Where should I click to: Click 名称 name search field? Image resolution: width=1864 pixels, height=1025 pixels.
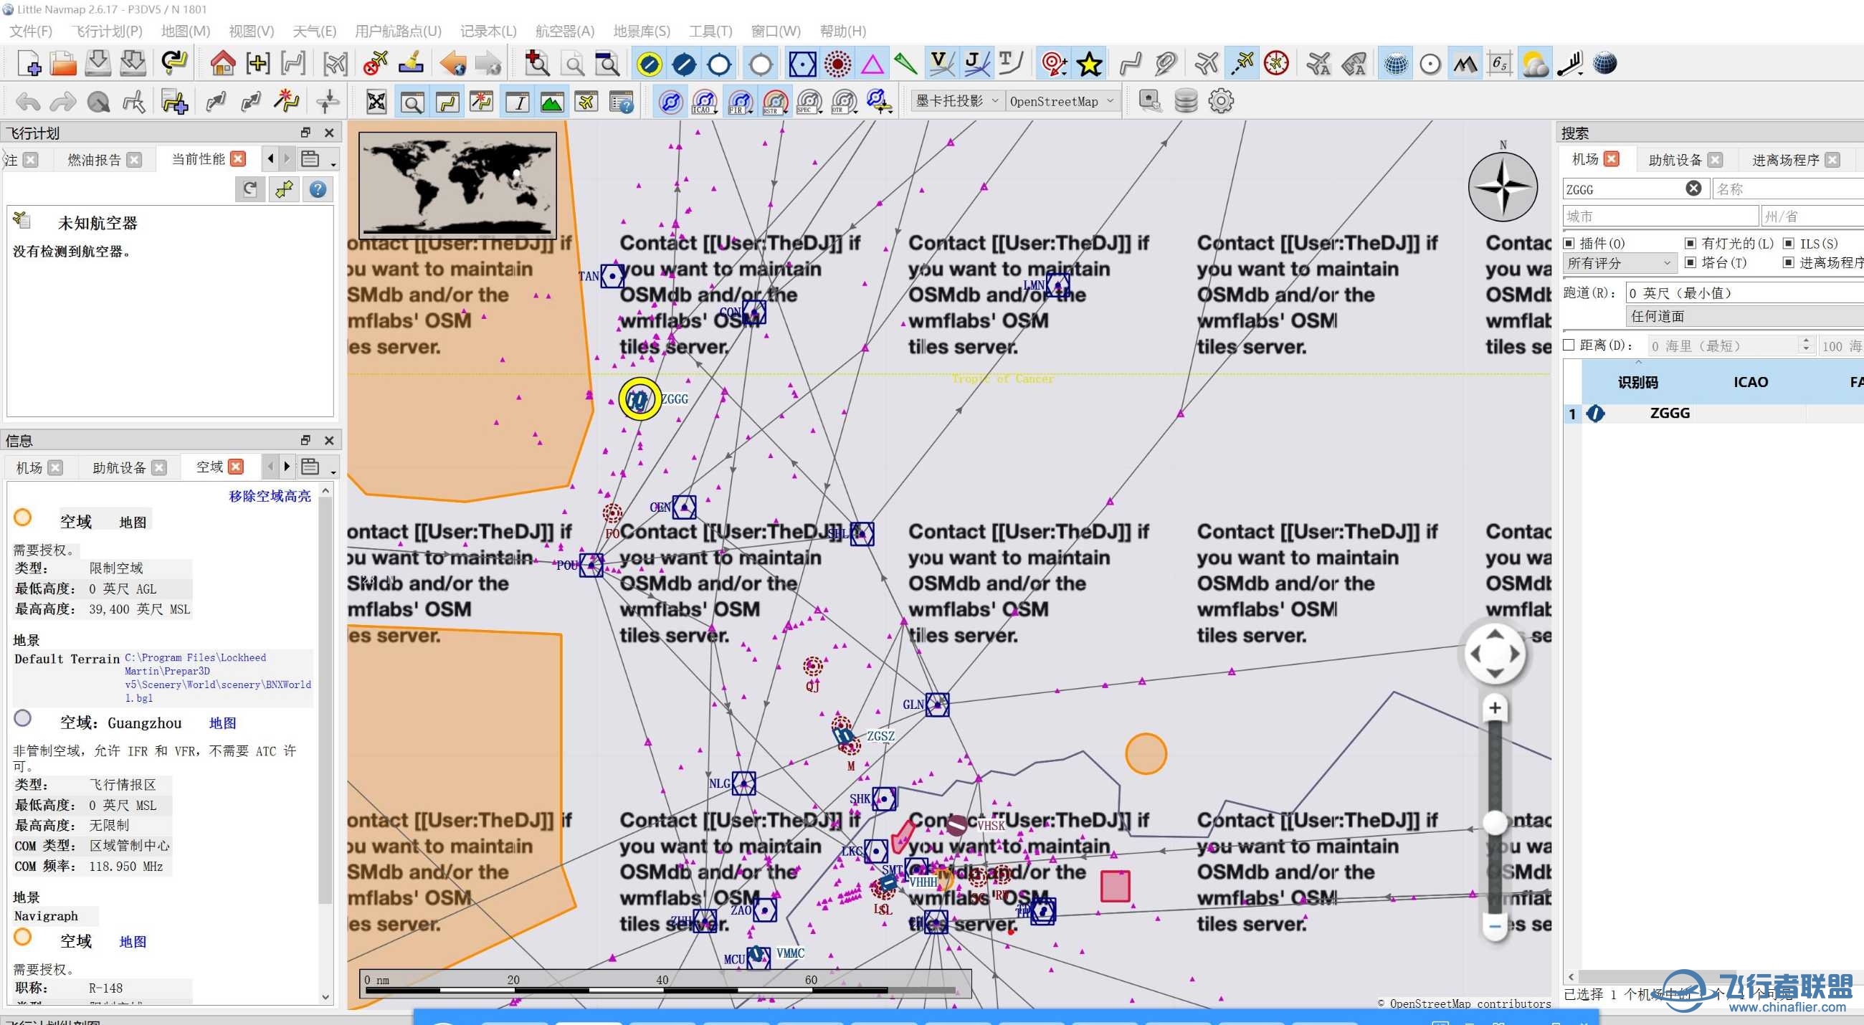1787,189
